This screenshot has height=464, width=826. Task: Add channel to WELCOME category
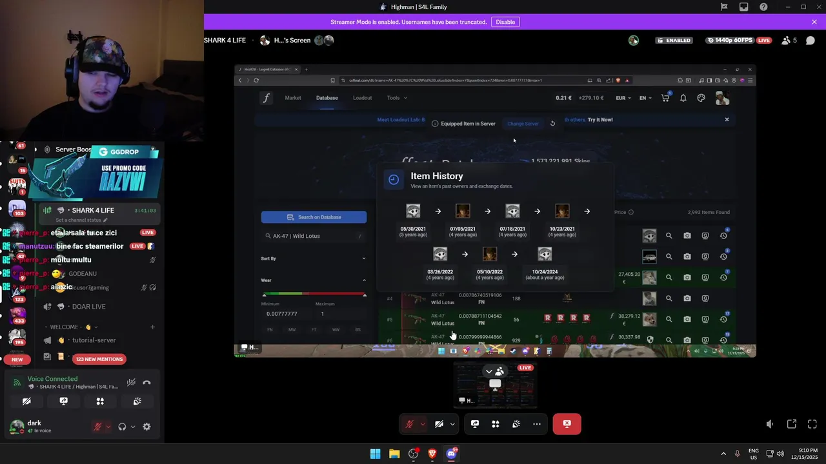click(152, 327)
